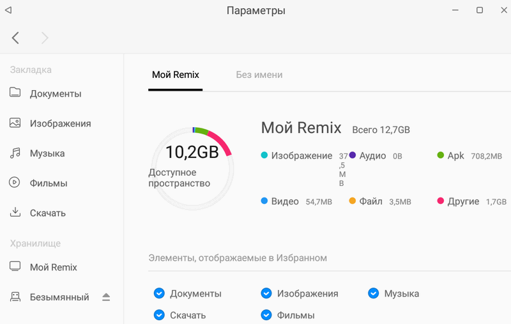Click the Фильмы play icon in sidebar

(x=14, y=182)
